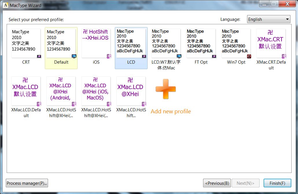
Task: Choose the LCD.W7 profile thumbnail
Action: [166, 43]
